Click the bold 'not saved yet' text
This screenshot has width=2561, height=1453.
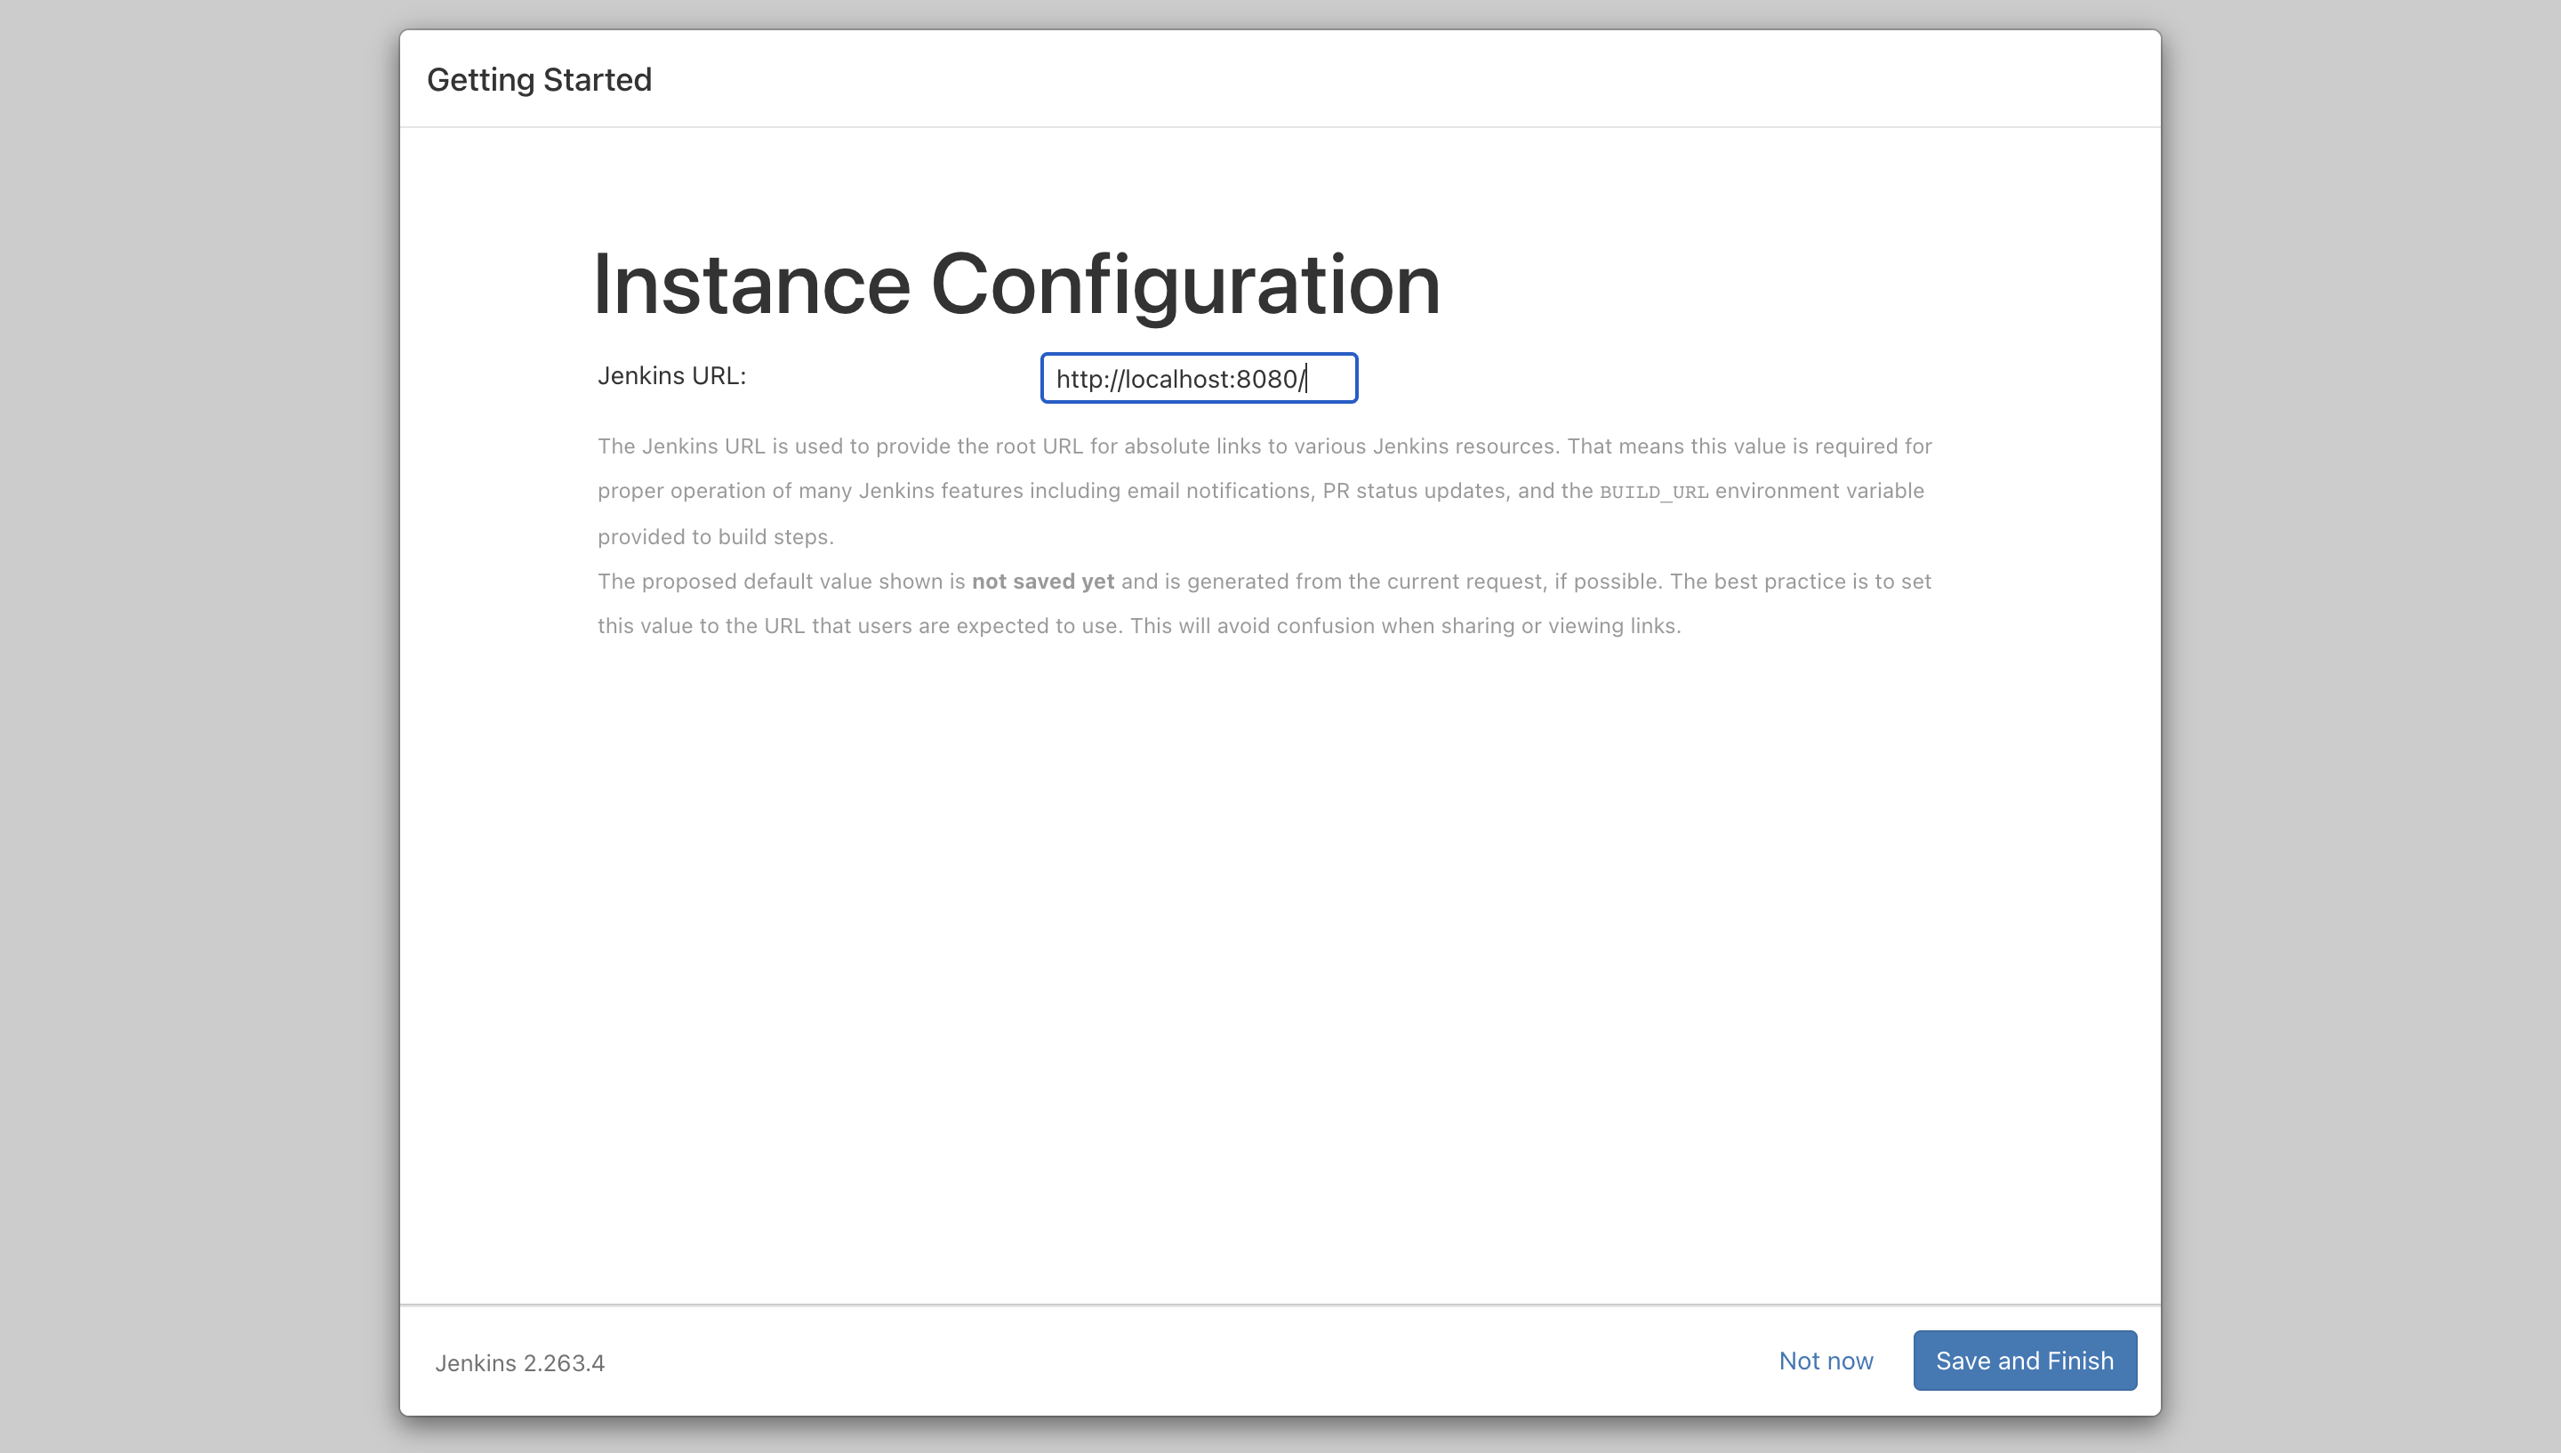coord(1042,581)
